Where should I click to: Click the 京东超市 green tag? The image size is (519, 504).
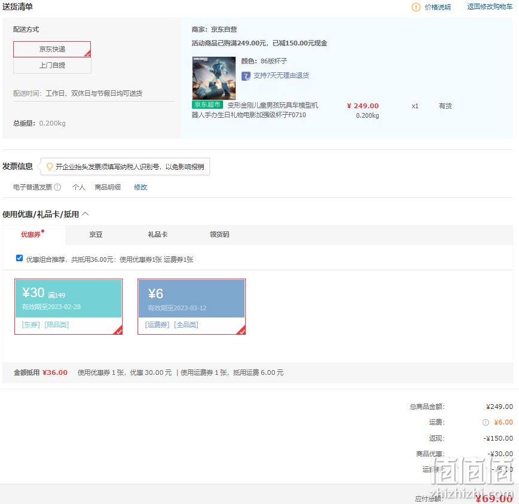tap(207, 105)
